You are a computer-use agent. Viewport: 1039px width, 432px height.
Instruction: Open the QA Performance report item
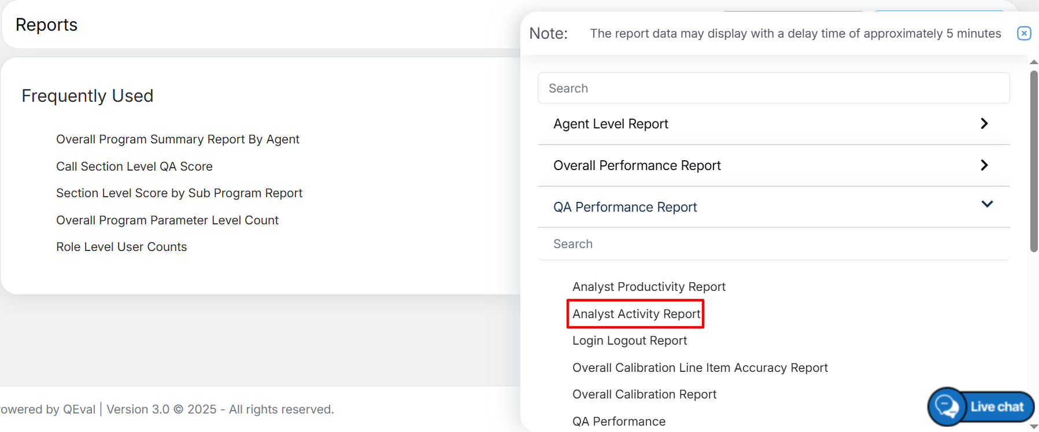619,422
